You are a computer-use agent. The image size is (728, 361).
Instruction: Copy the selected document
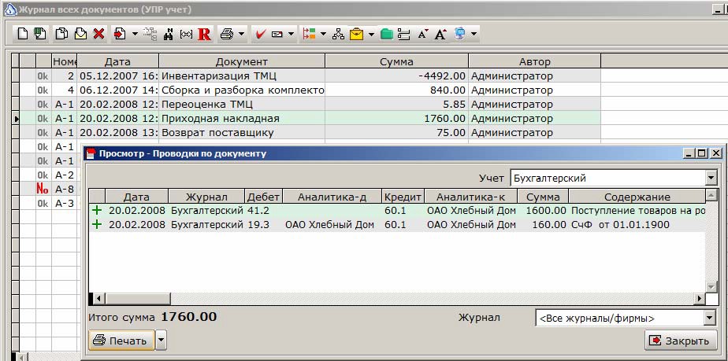(x=61, y=34)
